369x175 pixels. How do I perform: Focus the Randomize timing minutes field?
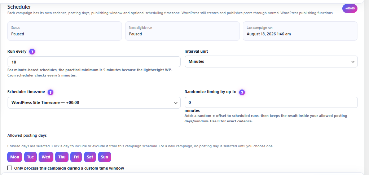271,102
